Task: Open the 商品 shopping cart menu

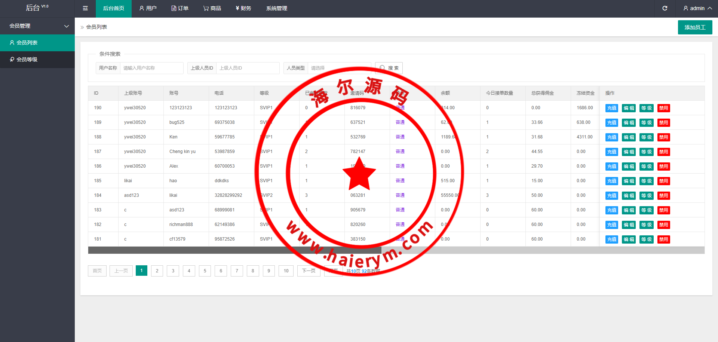Action: pos(212,8)
